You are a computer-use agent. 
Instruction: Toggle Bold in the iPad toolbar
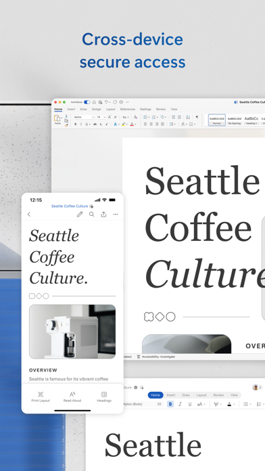click(x=170, y=404)
